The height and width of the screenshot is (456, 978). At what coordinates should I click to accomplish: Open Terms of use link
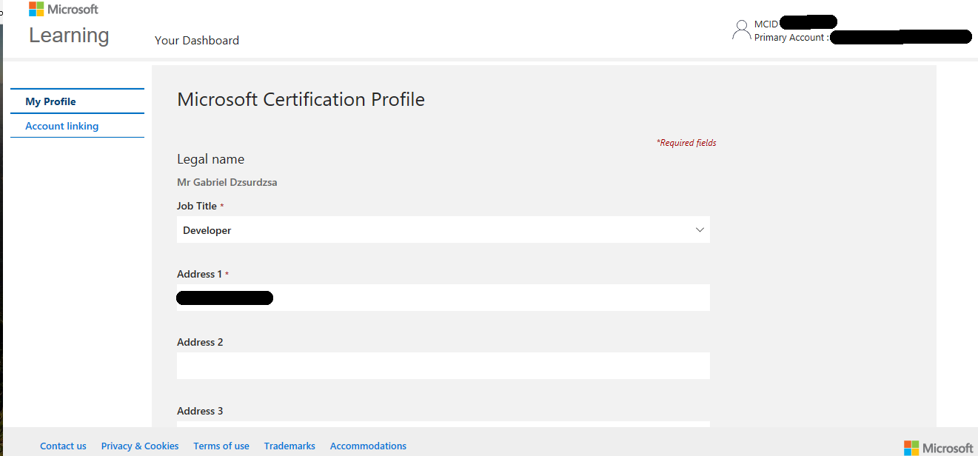[221, 446]
